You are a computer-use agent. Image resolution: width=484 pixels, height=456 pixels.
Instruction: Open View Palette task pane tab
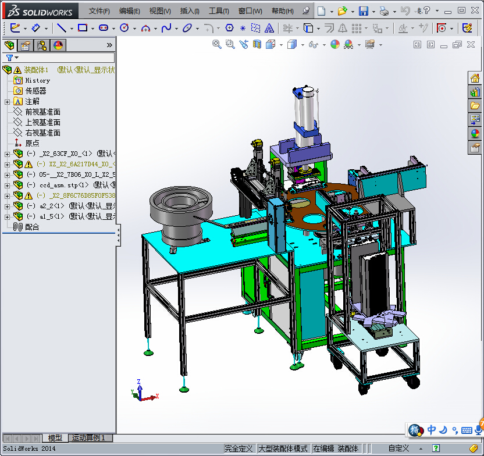point(475,120)
